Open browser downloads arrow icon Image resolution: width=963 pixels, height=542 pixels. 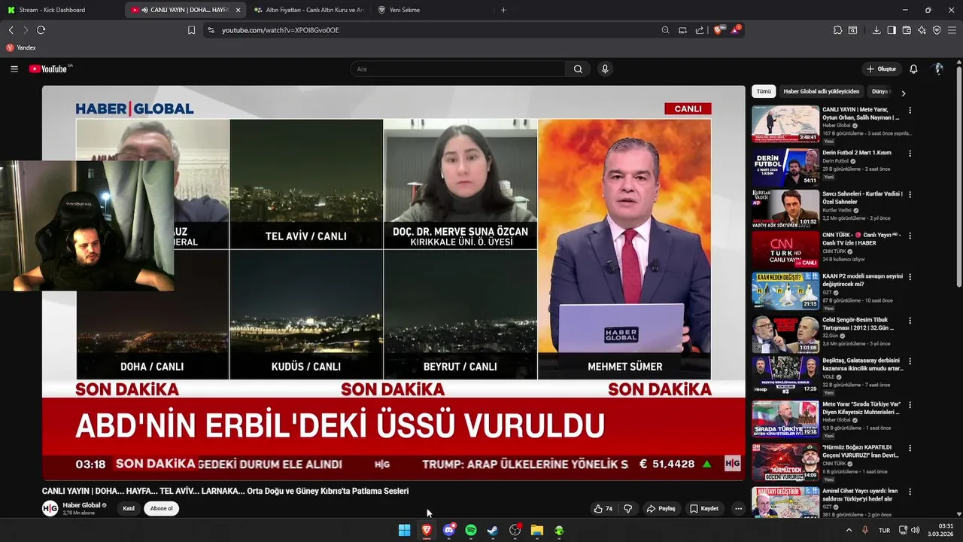(876, 30)
